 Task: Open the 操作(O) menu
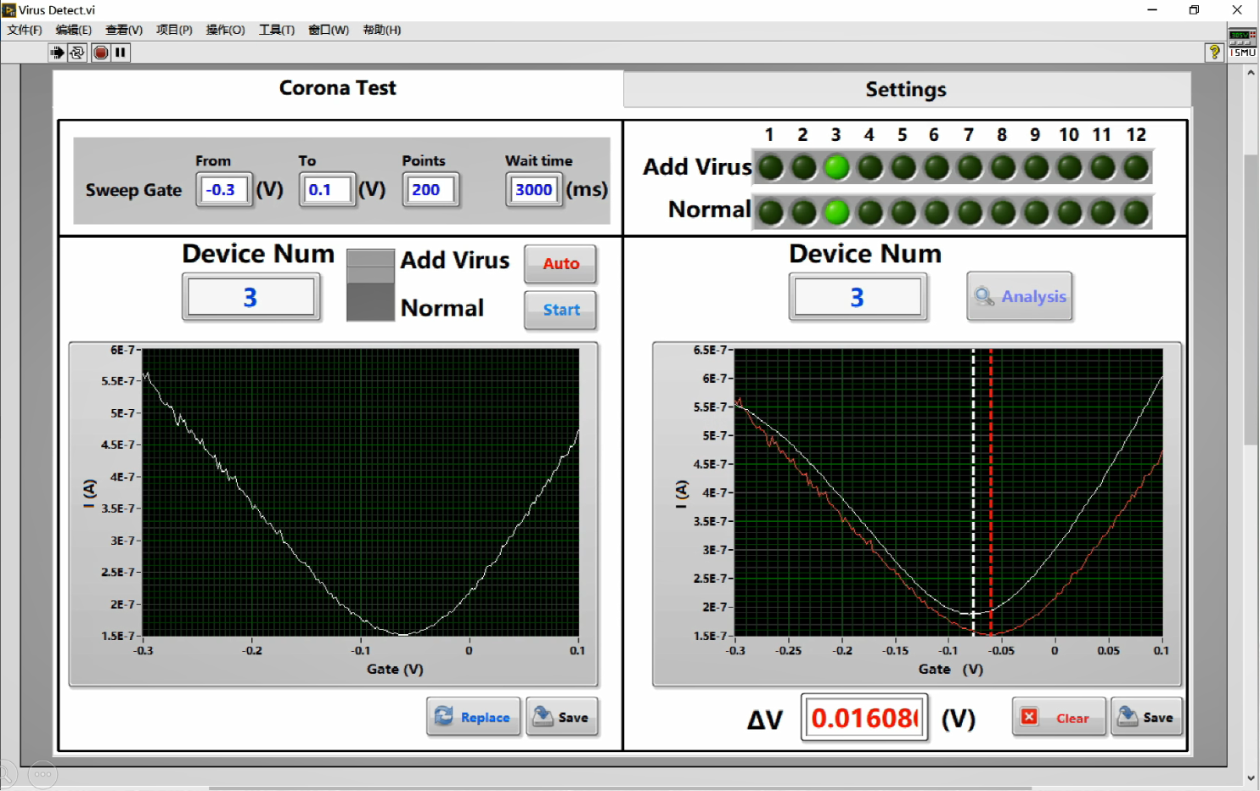(225, 30)
